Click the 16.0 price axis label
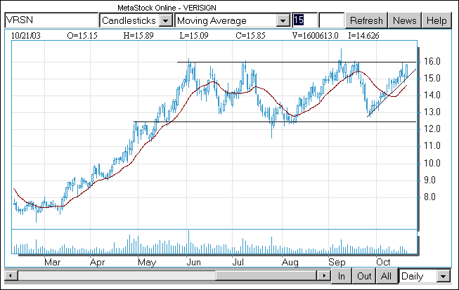459x290 pixels. 432,61
